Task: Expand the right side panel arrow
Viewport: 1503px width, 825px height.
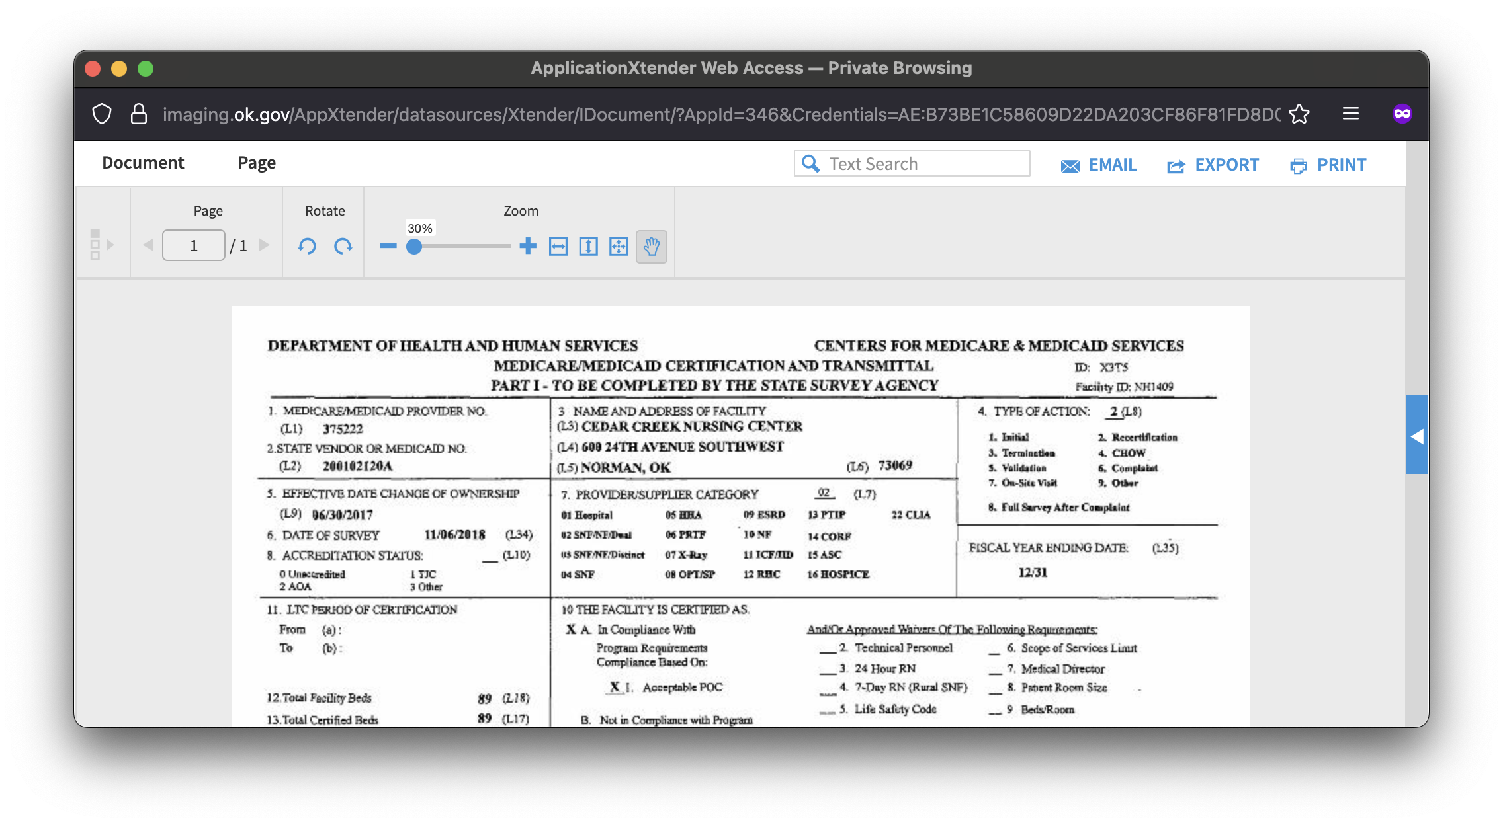Action: 1417,434
